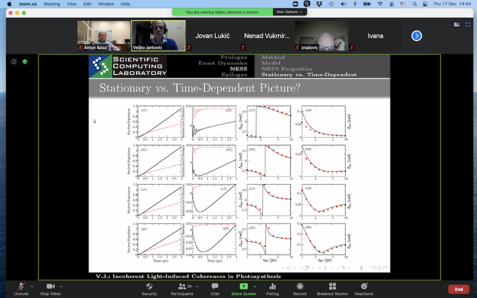The width and height of the screenshot is (477, 298).
Task: Select Ivana participant tile
Action: [375, 36]
